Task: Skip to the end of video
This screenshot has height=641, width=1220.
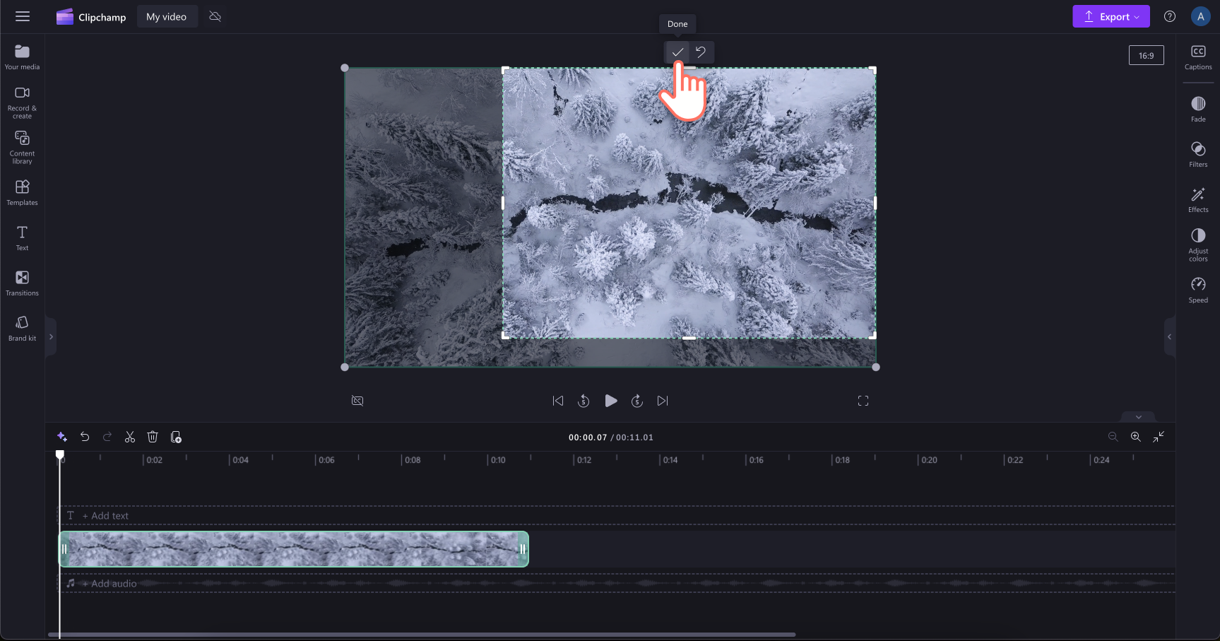Action: (663, 401)
